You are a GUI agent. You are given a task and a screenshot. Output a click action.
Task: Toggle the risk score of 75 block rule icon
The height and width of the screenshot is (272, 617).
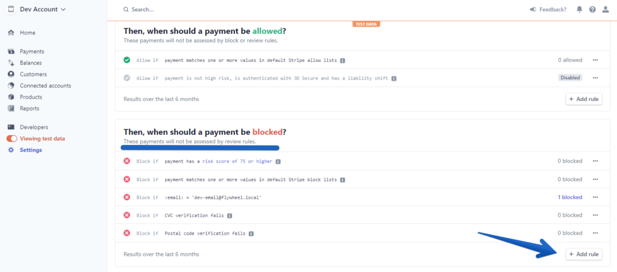(x=127, y=161)
